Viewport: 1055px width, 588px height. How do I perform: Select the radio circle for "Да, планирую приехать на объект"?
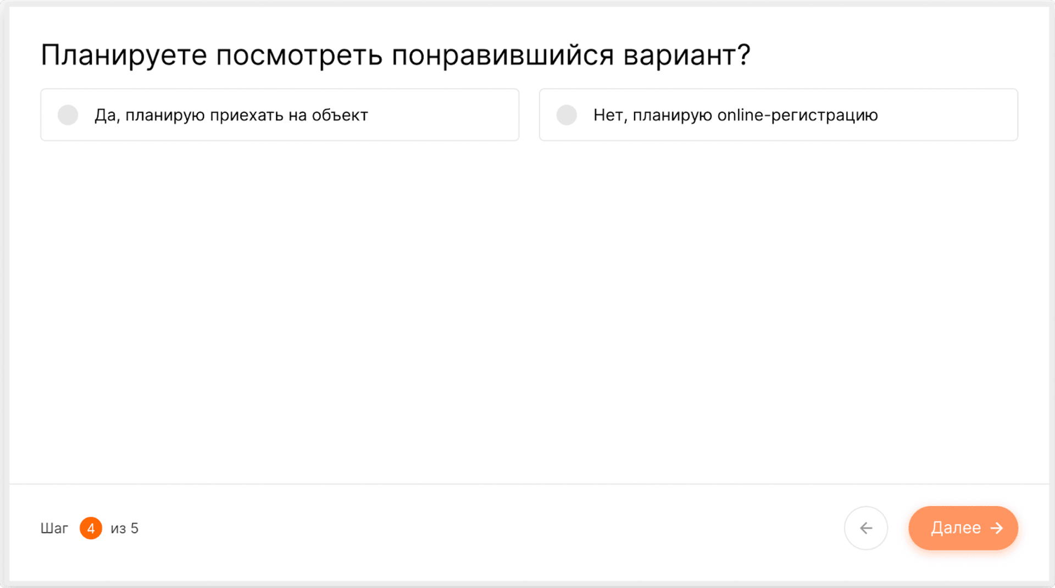point(68,115)
